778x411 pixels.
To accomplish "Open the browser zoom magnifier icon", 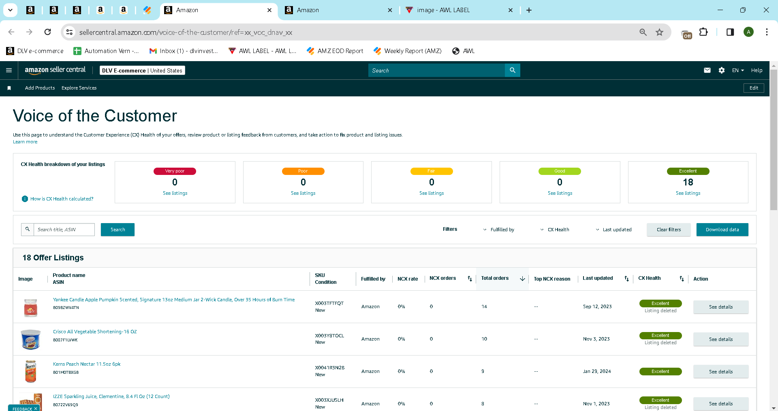I will [643, 32].
